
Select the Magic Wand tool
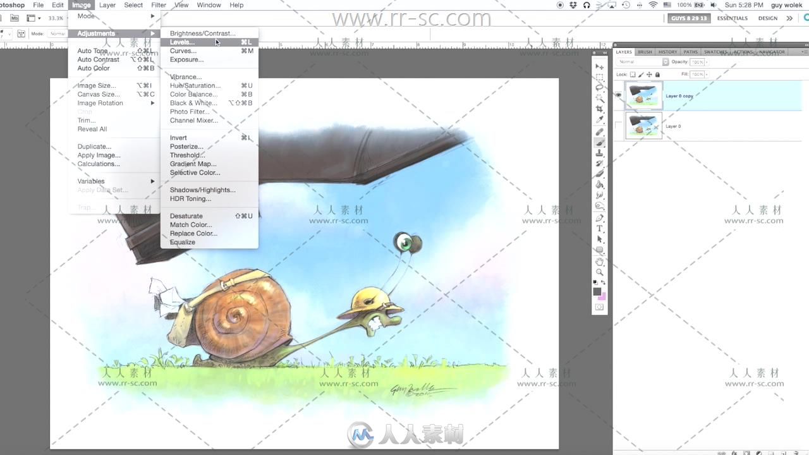coord(600,98)
